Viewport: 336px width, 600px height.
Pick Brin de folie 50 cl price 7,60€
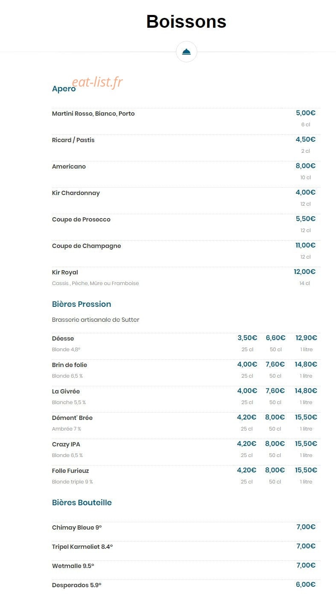point(275,364)
